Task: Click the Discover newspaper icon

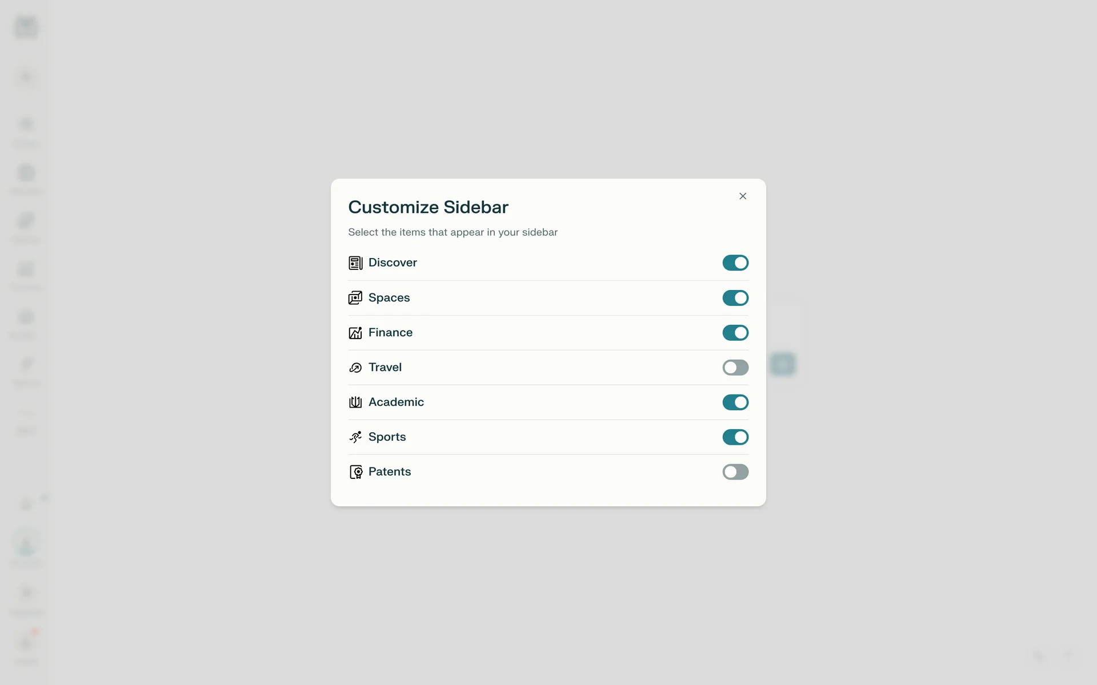Action: coord(355,263)
